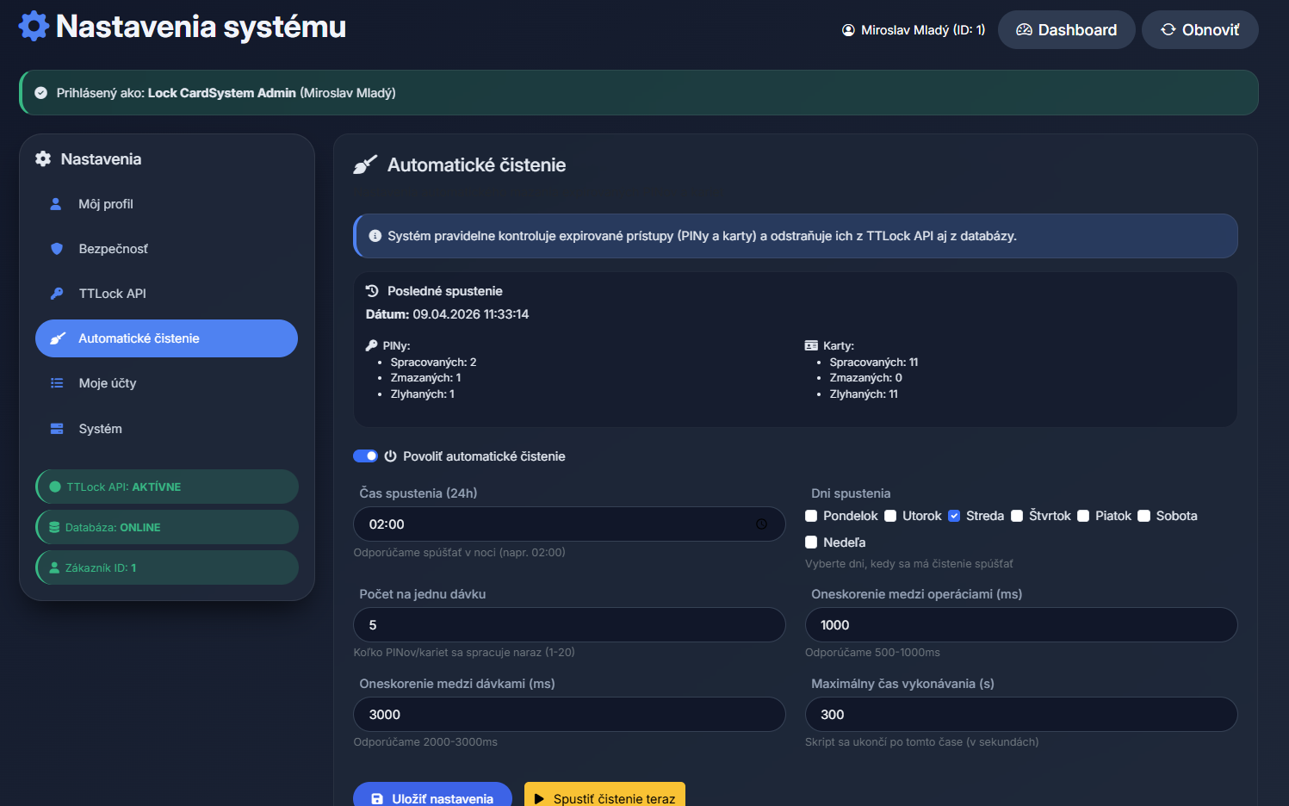The height and width of the screenshot is (806, 1289).
Task: Tick the Piatok day checkbox
Action: [x=1083, y=516]
